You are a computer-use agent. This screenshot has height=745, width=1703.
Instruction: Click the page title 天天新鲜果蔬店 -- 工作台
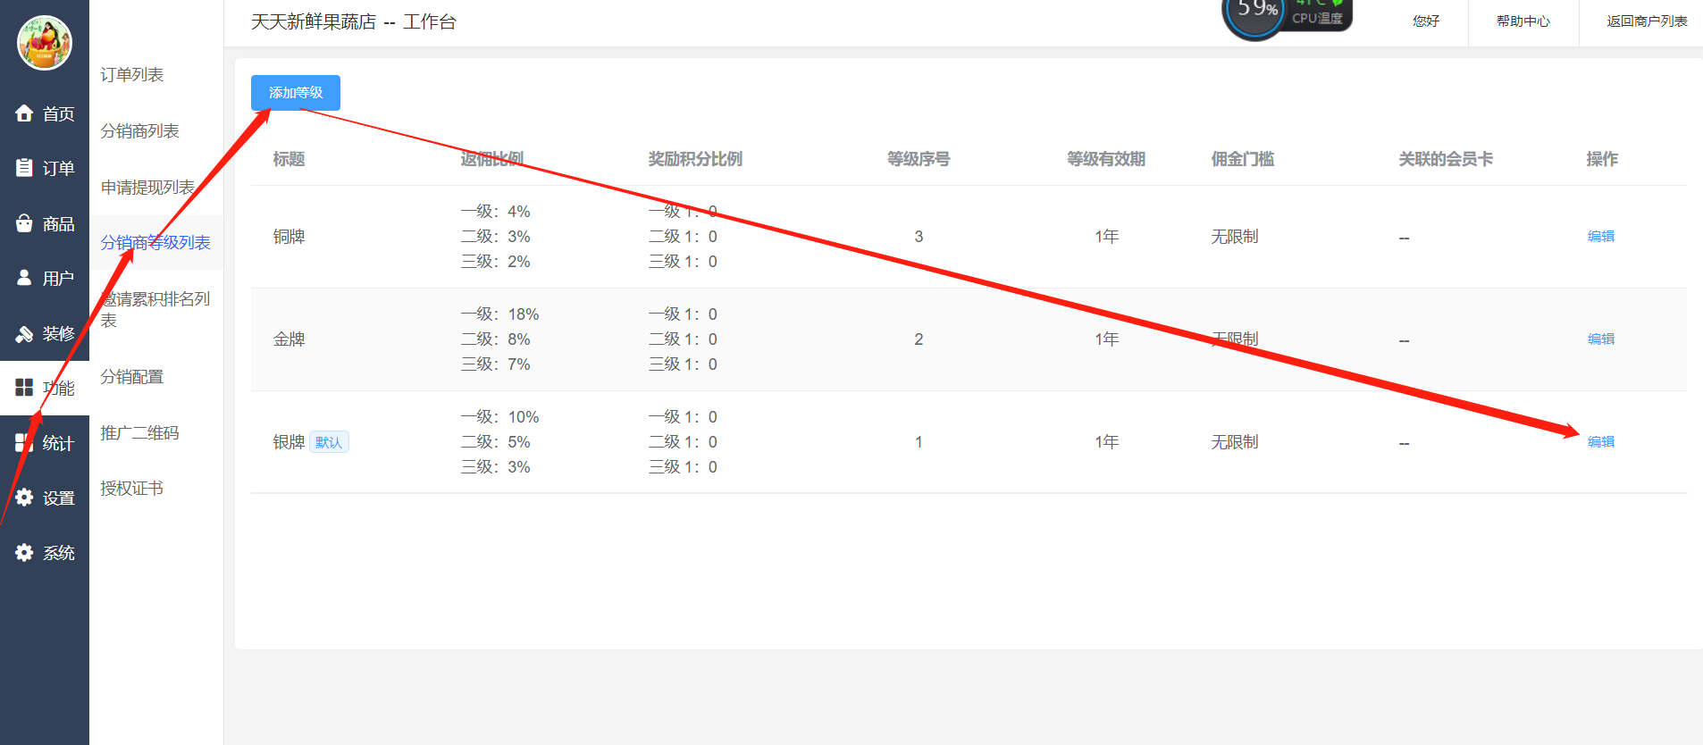(354, 21)
